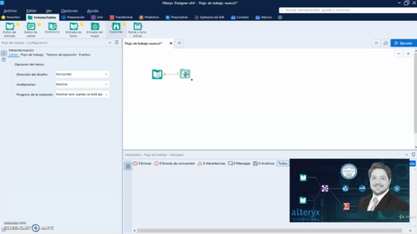Select the Datos de entrada tool
Screen dimensions: 417x234
click(x=10, y=29)
